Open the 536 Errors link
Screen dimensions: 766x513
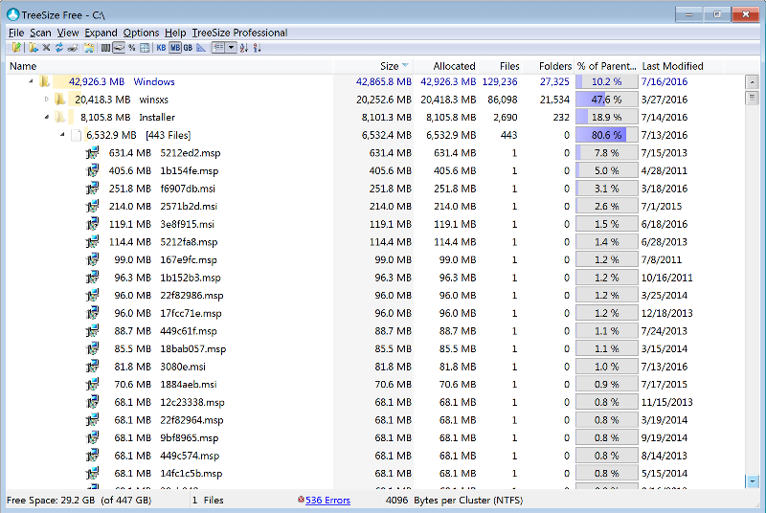(327, 500)
